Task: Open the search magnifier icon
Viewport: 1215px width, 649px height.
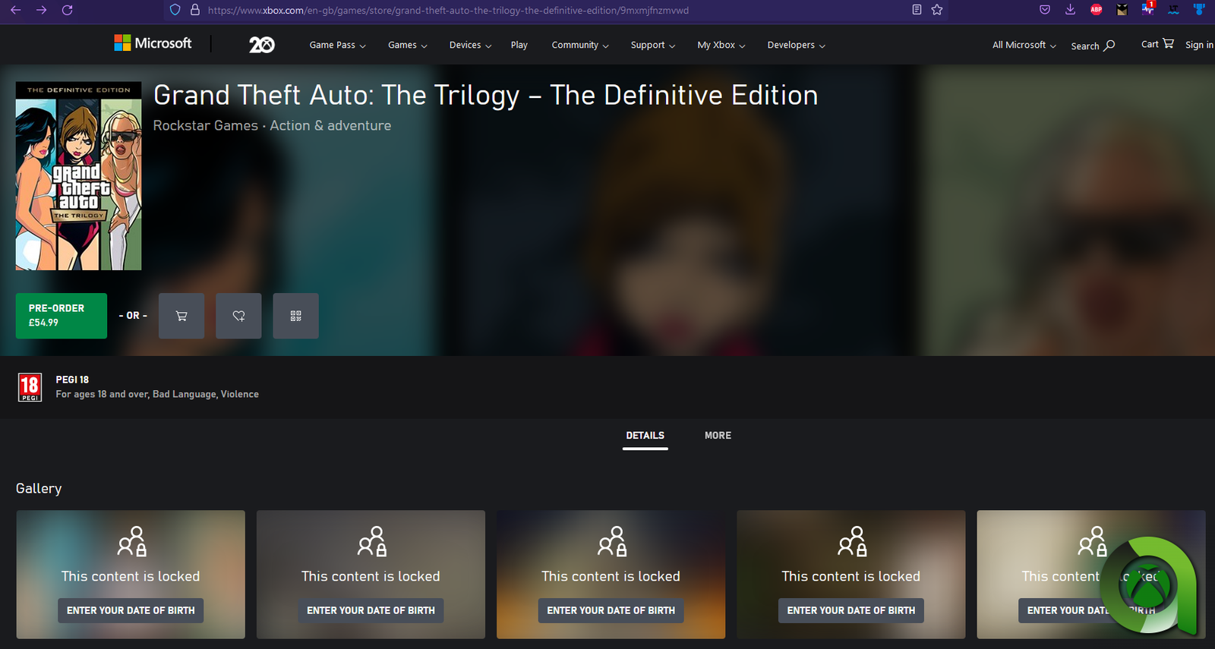Action: pyautogui.click(x=1109, y=46)
